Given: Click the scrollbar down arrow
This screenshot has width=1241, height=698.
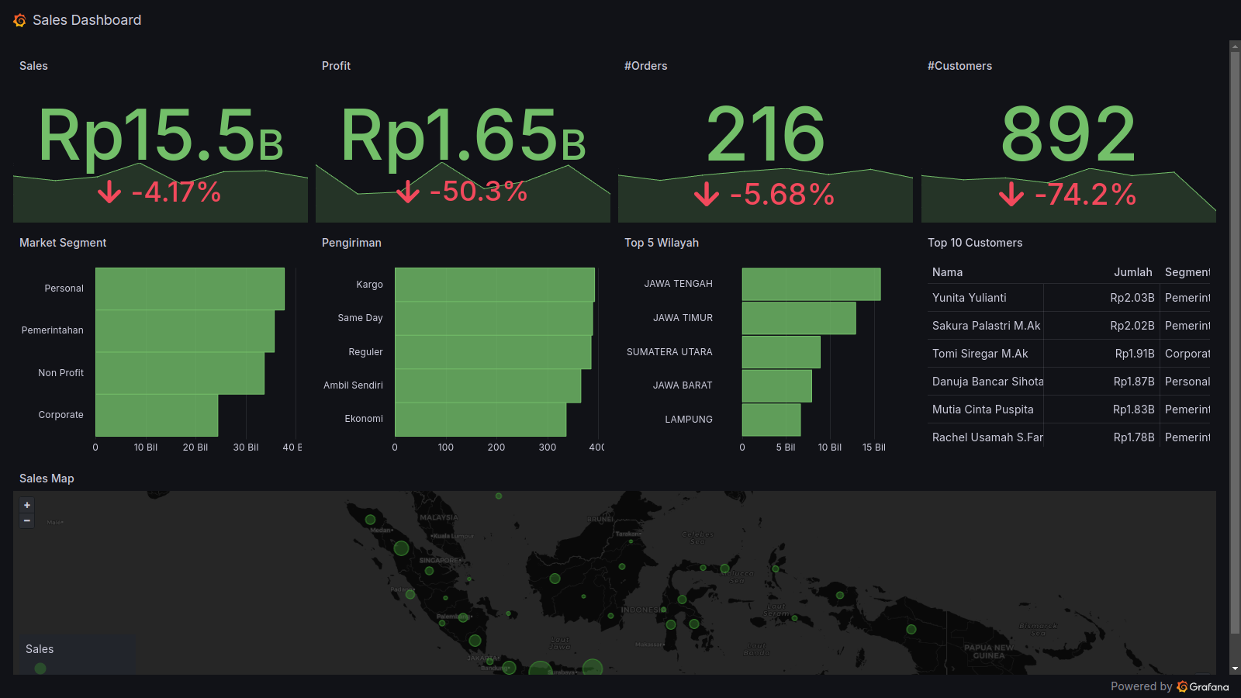Looking at the screenshot, I should (x=1235, y=669).
